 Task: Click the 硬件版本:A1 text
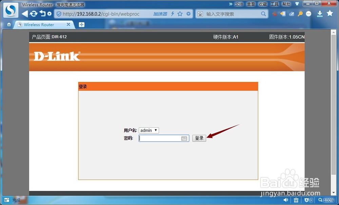click(225, 37)
